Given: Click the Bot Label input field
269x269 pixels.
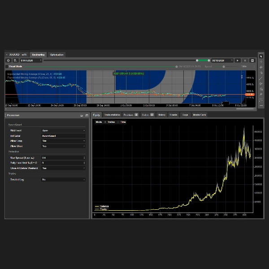Looking at the screenshot, I should [63, 136].
